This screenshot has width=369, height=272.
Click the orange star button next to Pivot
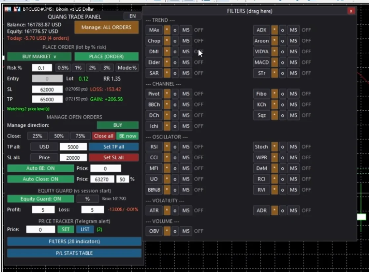167,94
